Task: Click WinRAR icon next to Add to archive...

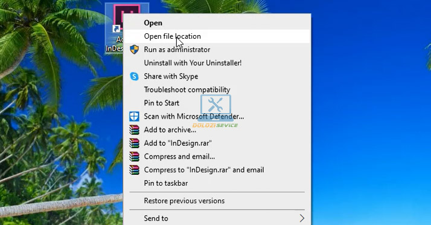Action: pos(134,129)
